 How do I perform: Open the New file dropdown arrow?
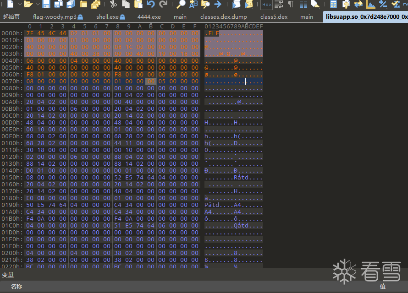pos(20,4)
